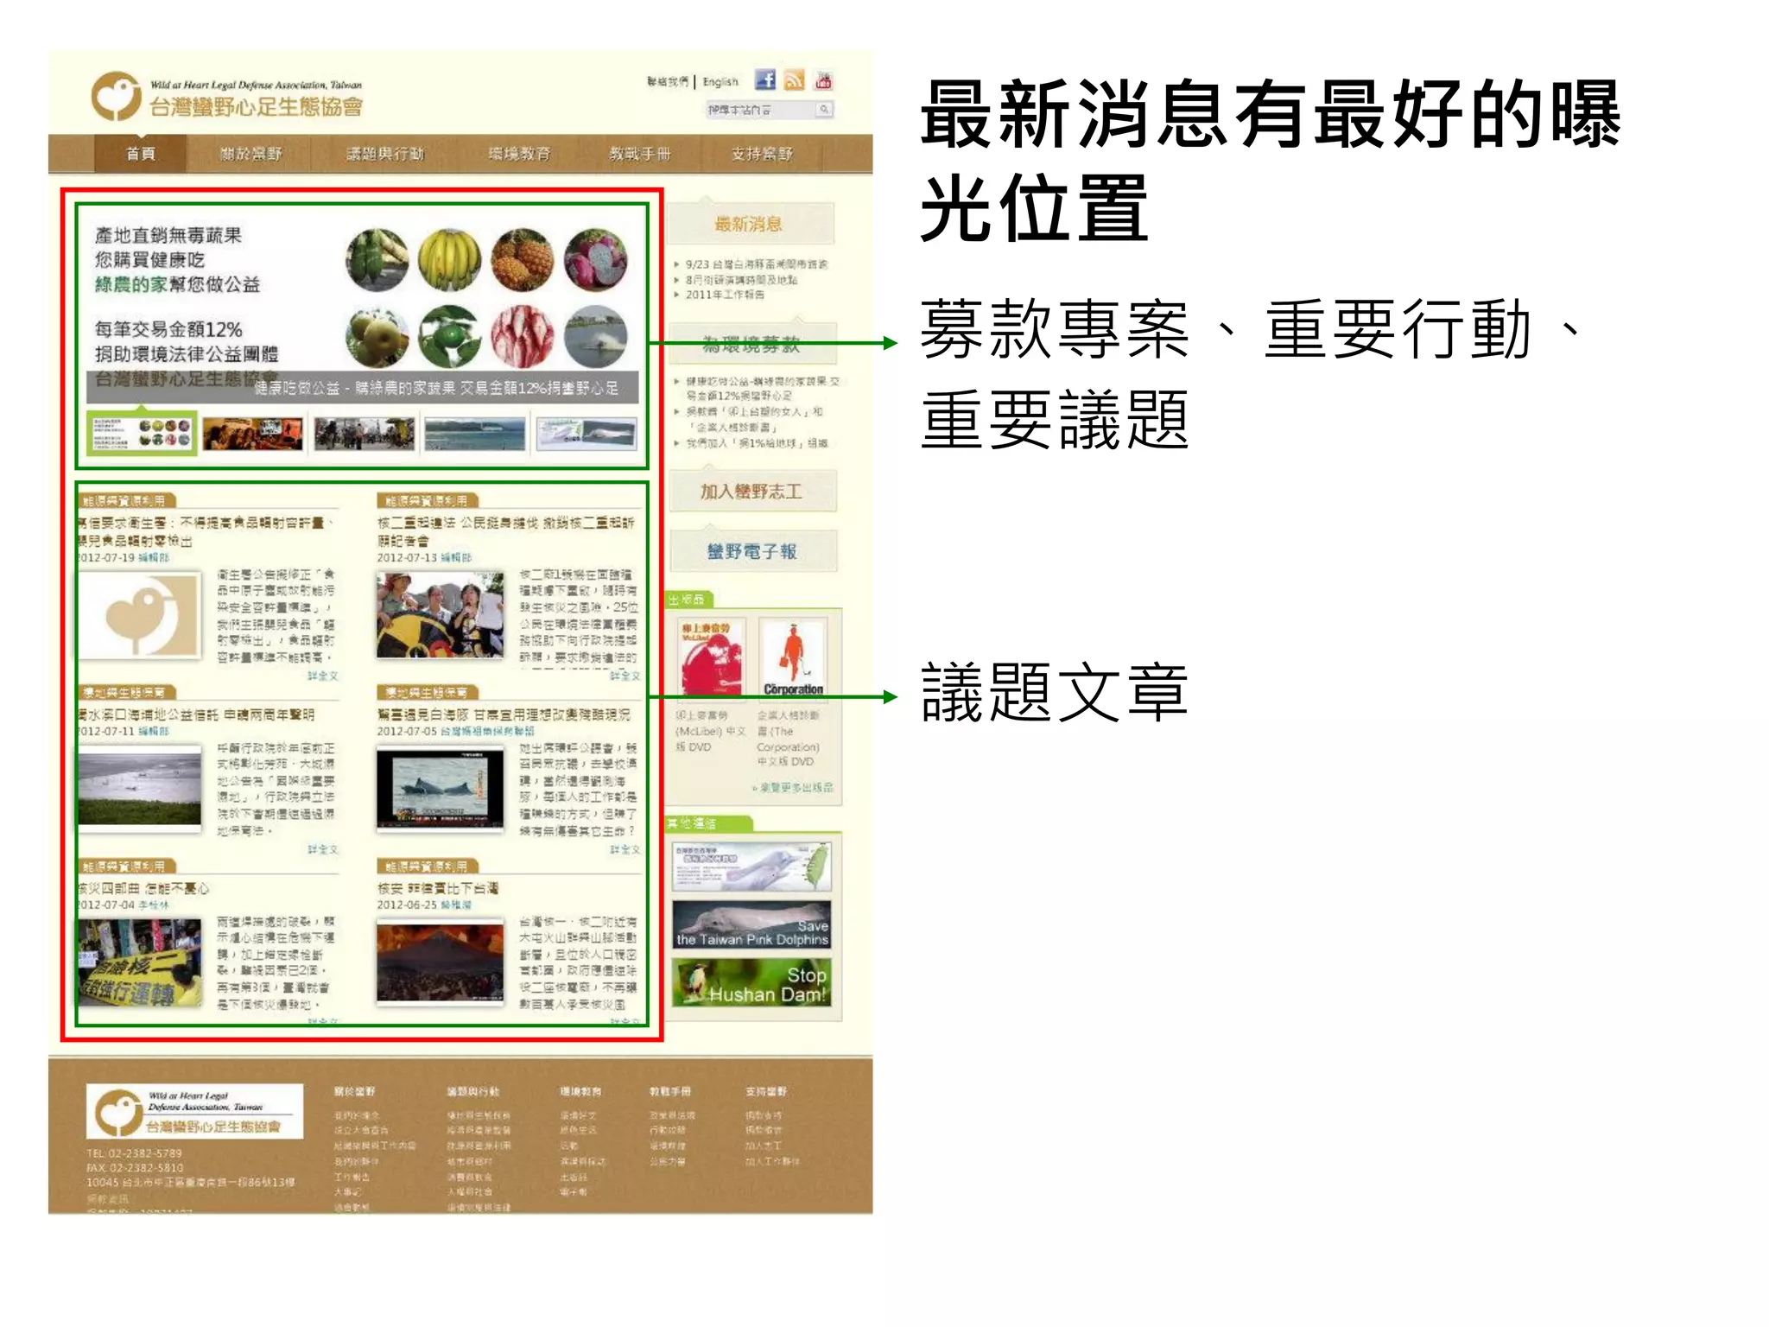Open the 2012-07-19 article bird logo thumbnail
1769x1327 pixels.
(140, 616)
